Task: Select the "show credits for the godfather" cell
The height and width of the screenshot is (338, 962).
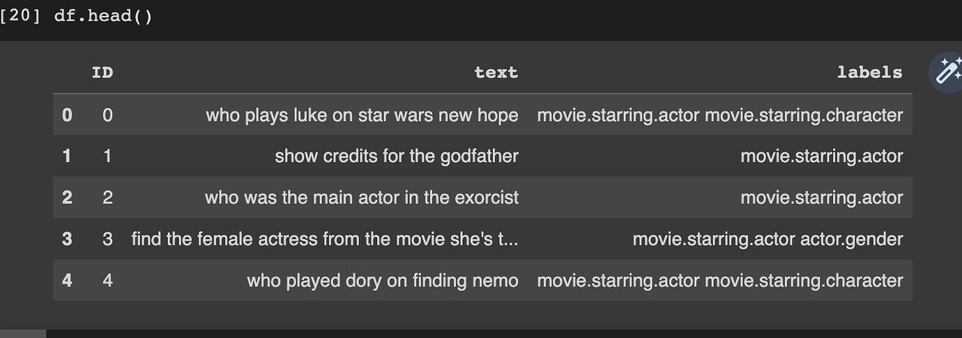Action: [x=397, y=156]
